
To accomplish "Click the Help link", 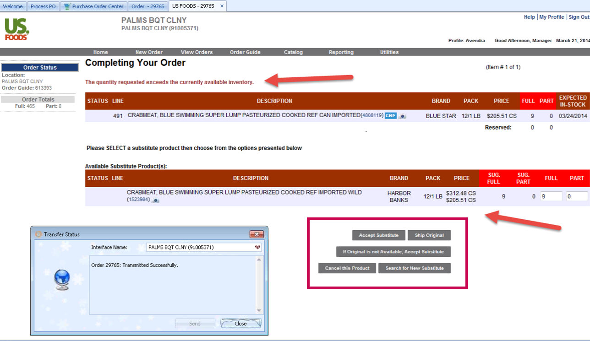I will tap(529, 17).
